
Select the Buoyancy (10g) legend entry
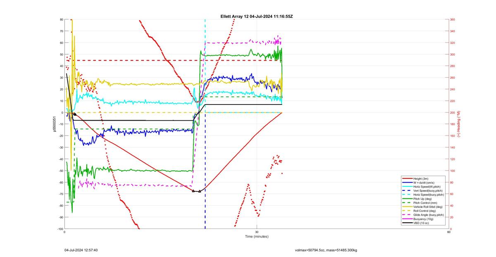pos(422,219)
